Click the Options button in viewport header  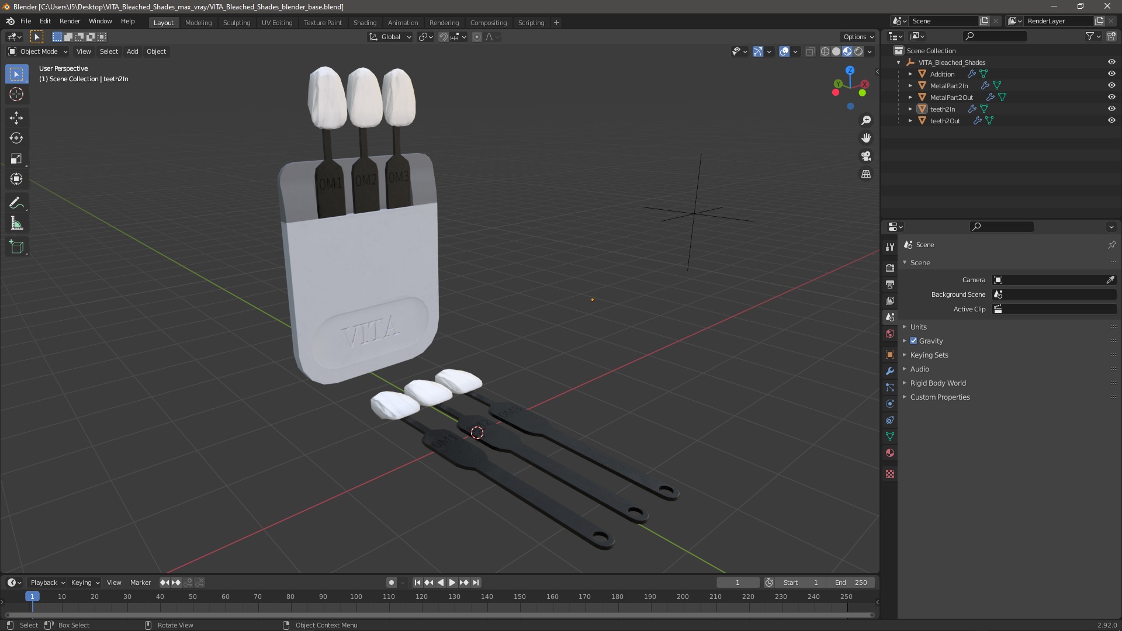(858, 36)
